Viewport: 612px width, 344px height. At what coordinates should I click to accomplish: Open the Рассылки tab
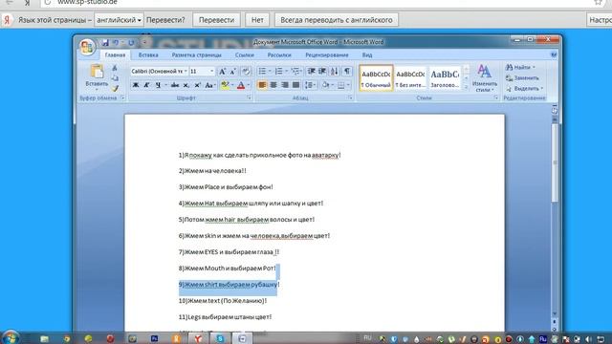point(279,55)
